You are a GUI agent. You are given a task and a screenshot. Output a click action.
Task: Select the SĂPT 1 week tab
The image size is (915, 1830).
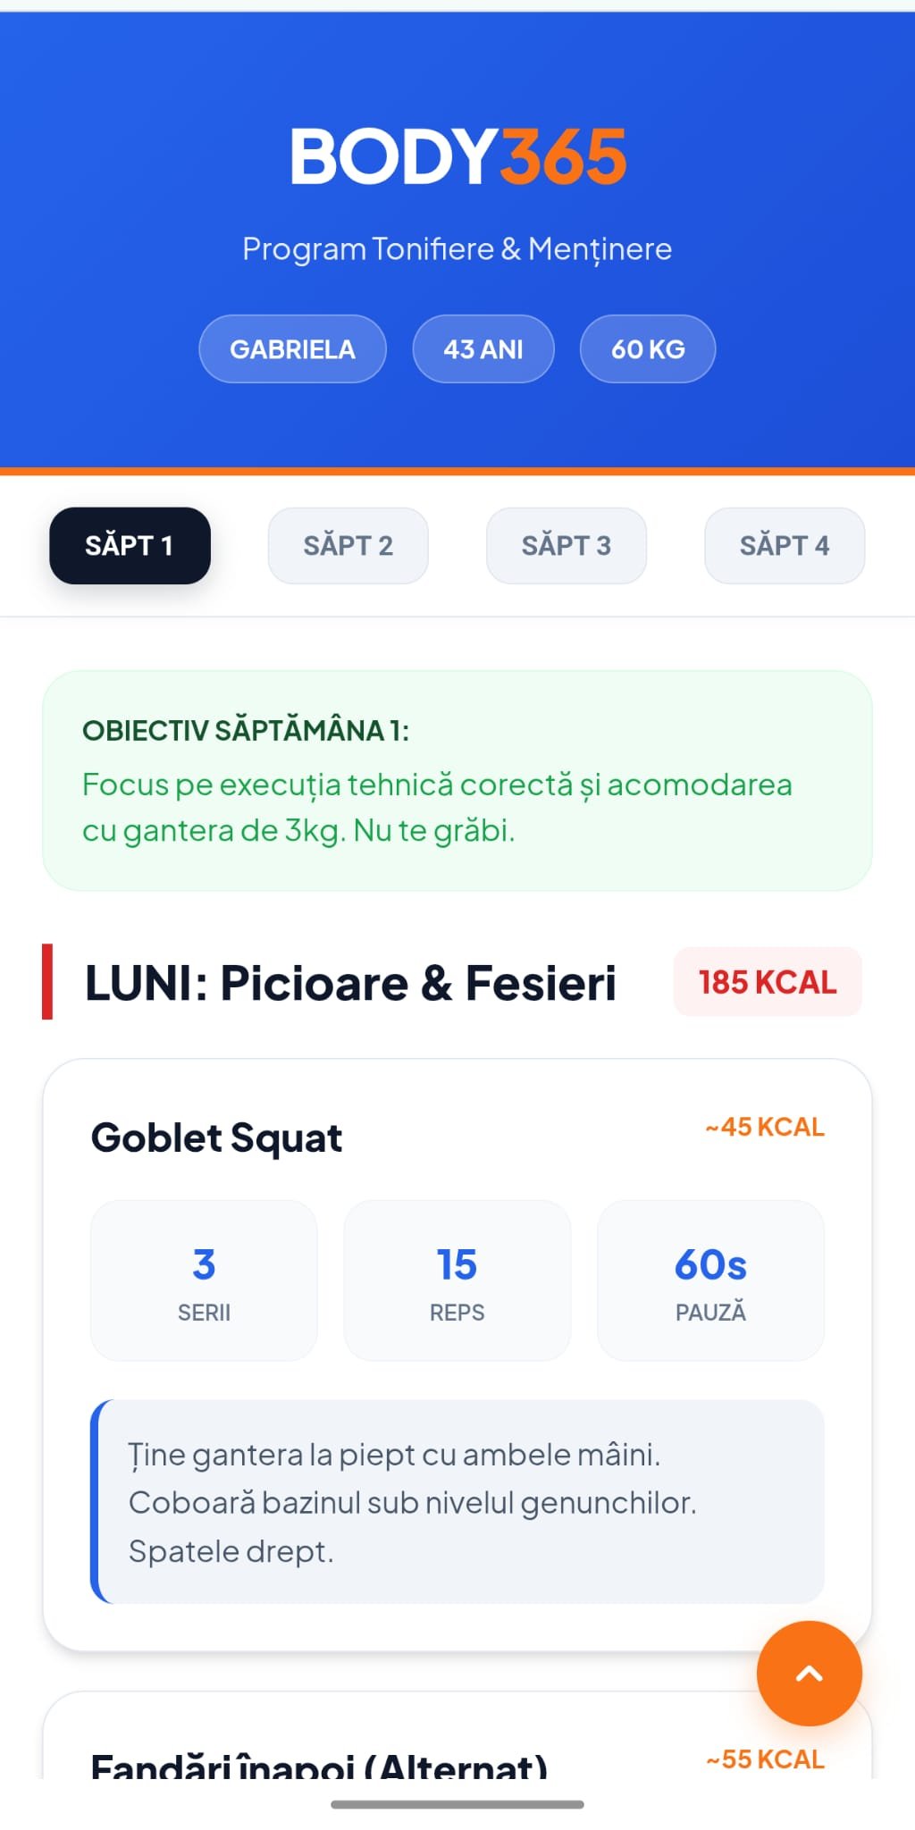130,545
